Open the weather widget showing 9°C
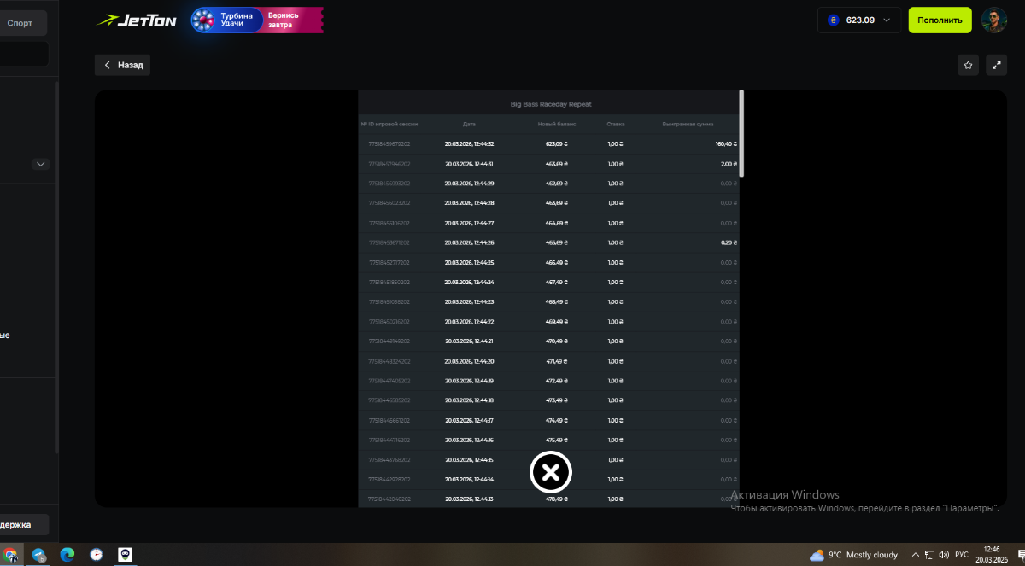Screen dimensions: 1025x566 pos(853,555)
